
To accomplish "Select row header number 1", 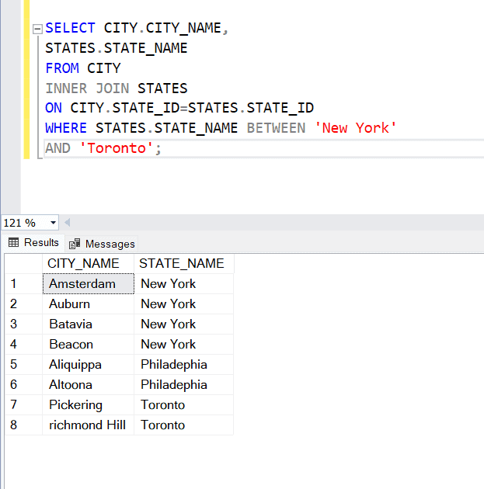I will point(23,284).
